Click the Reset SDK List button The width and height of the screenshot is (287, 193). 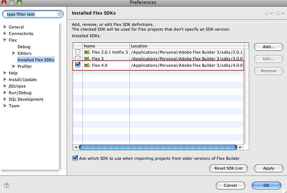tap(228, 168)
